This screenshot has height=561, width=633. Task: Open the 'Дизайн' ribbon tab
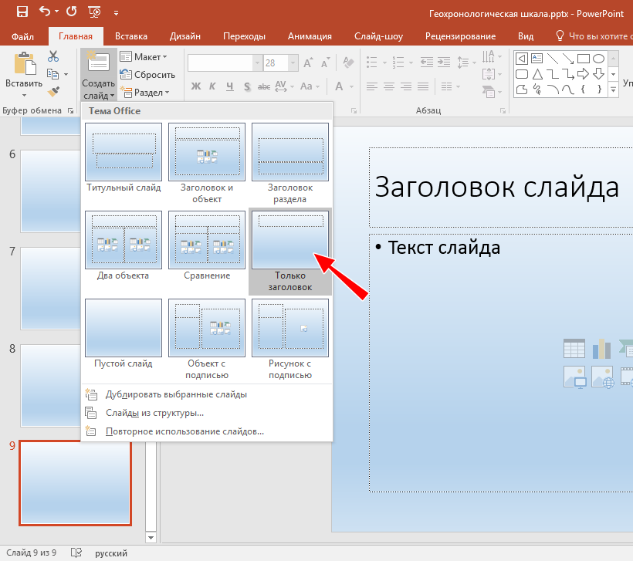pyautogui.click(x=185, y=36)
